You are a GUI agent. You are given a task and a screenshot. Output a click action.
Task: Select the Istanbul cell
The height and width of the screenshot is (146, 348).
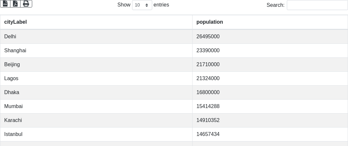13,134
